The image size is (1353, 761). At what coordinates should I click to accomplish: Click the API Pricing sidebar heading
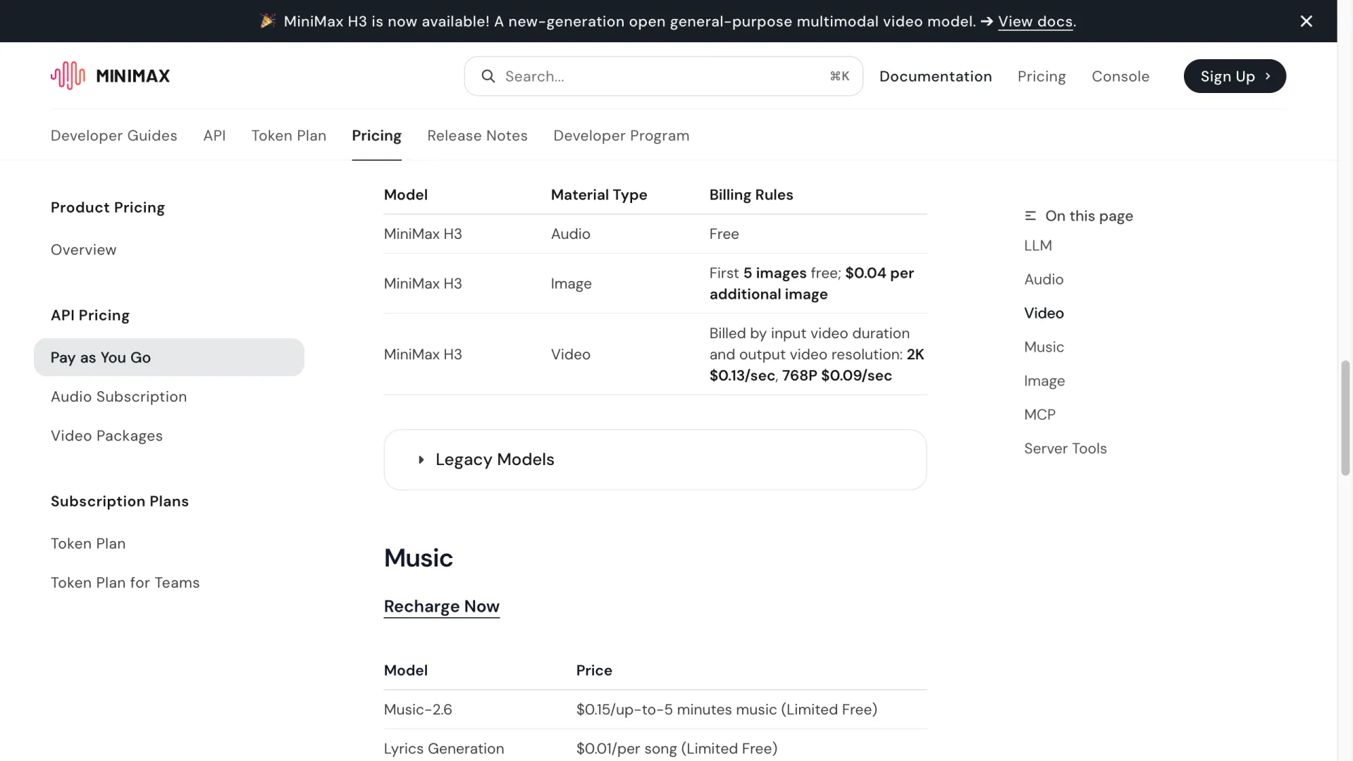(x=90, y=316)
